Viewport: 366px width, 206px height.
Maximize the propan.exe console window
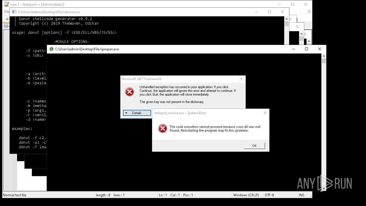pos(307,49)
